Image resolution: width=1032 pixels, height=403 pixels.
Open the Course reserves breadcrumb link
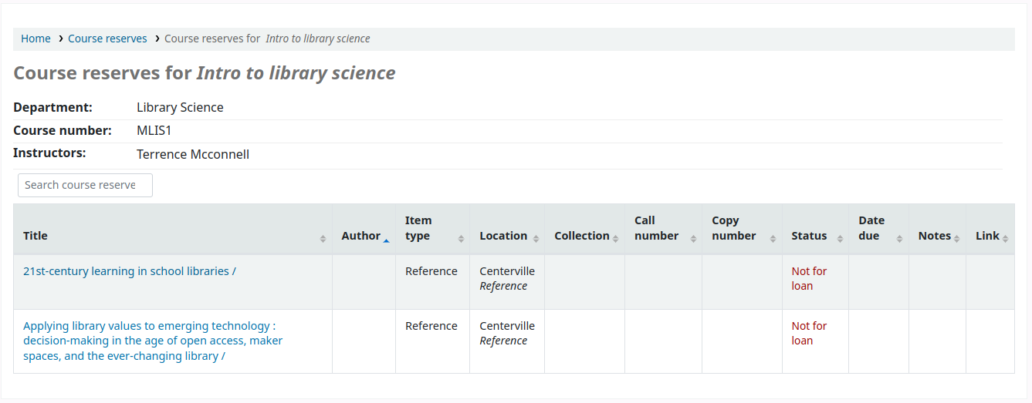pos(107,39)
